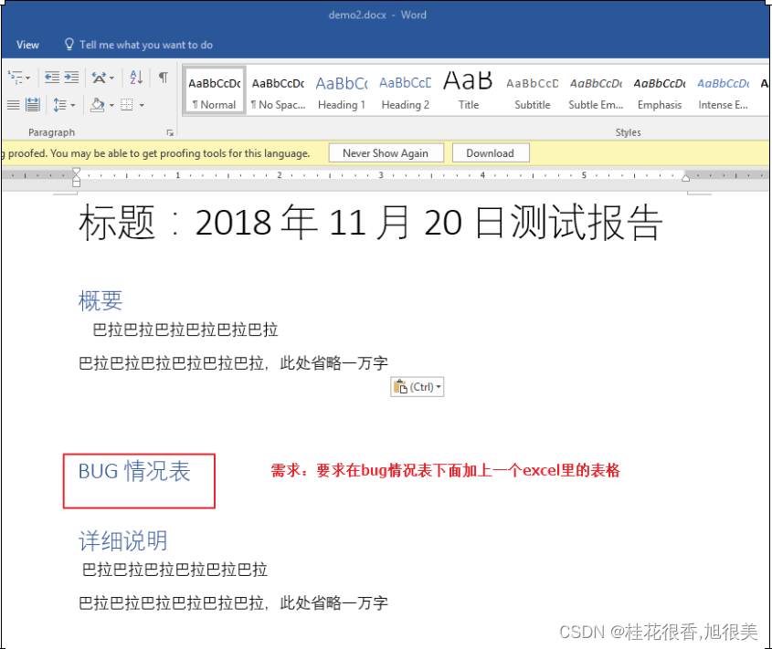This screenshot has height=649, width=772.
Task: Apply the Heading 2 style
Action: [x=406, y=91]
